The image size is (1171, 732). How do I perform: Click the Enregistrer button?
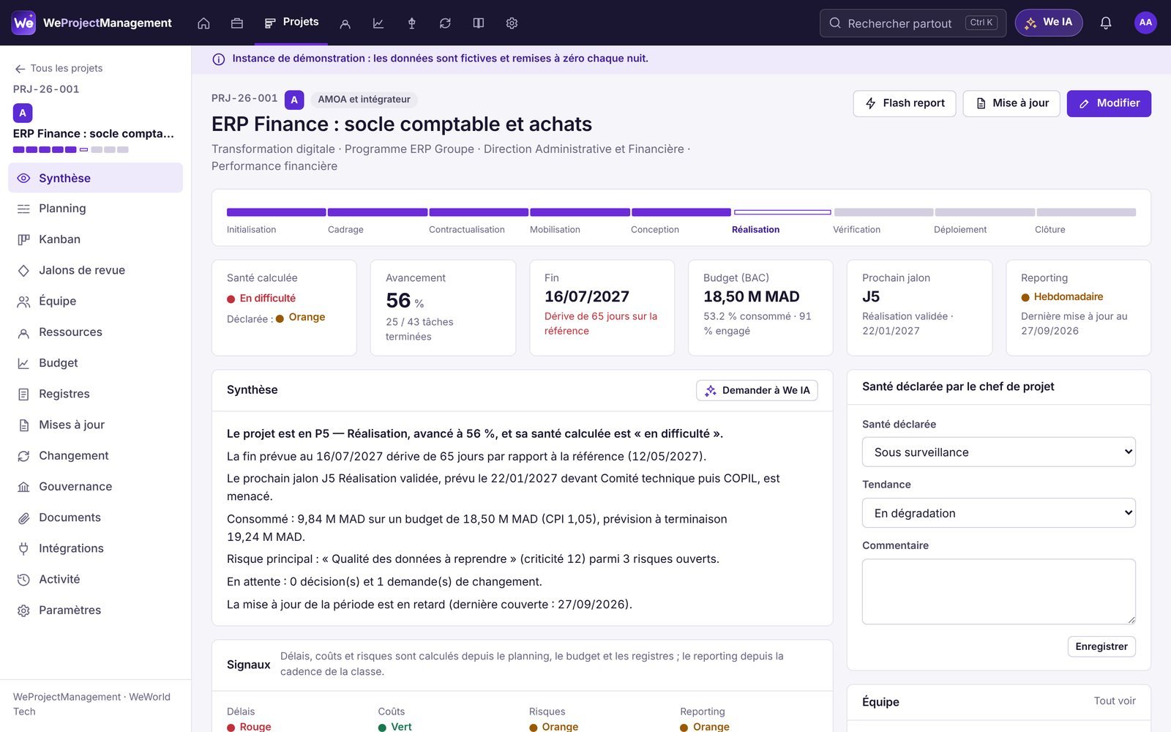click(1101, 646)
